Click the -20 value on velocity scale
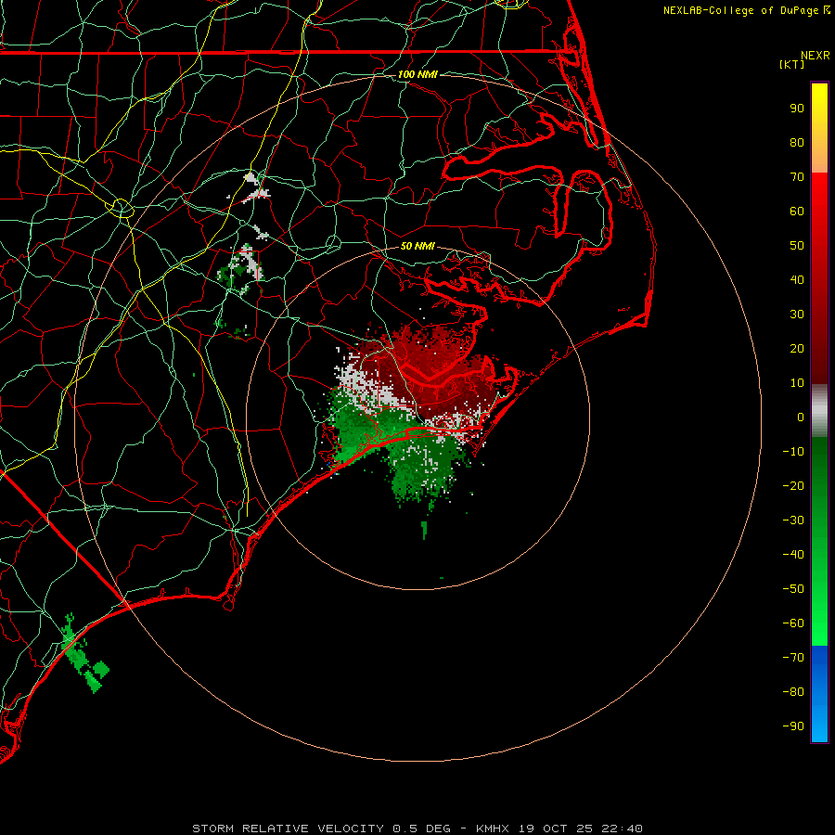This screenshot has width=835, height=835. coord(793,485)
